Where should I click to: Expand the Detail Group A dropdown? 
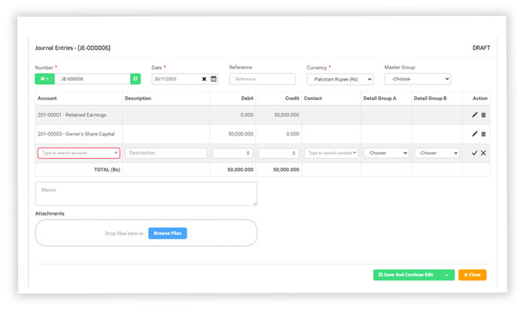point(386,153)
